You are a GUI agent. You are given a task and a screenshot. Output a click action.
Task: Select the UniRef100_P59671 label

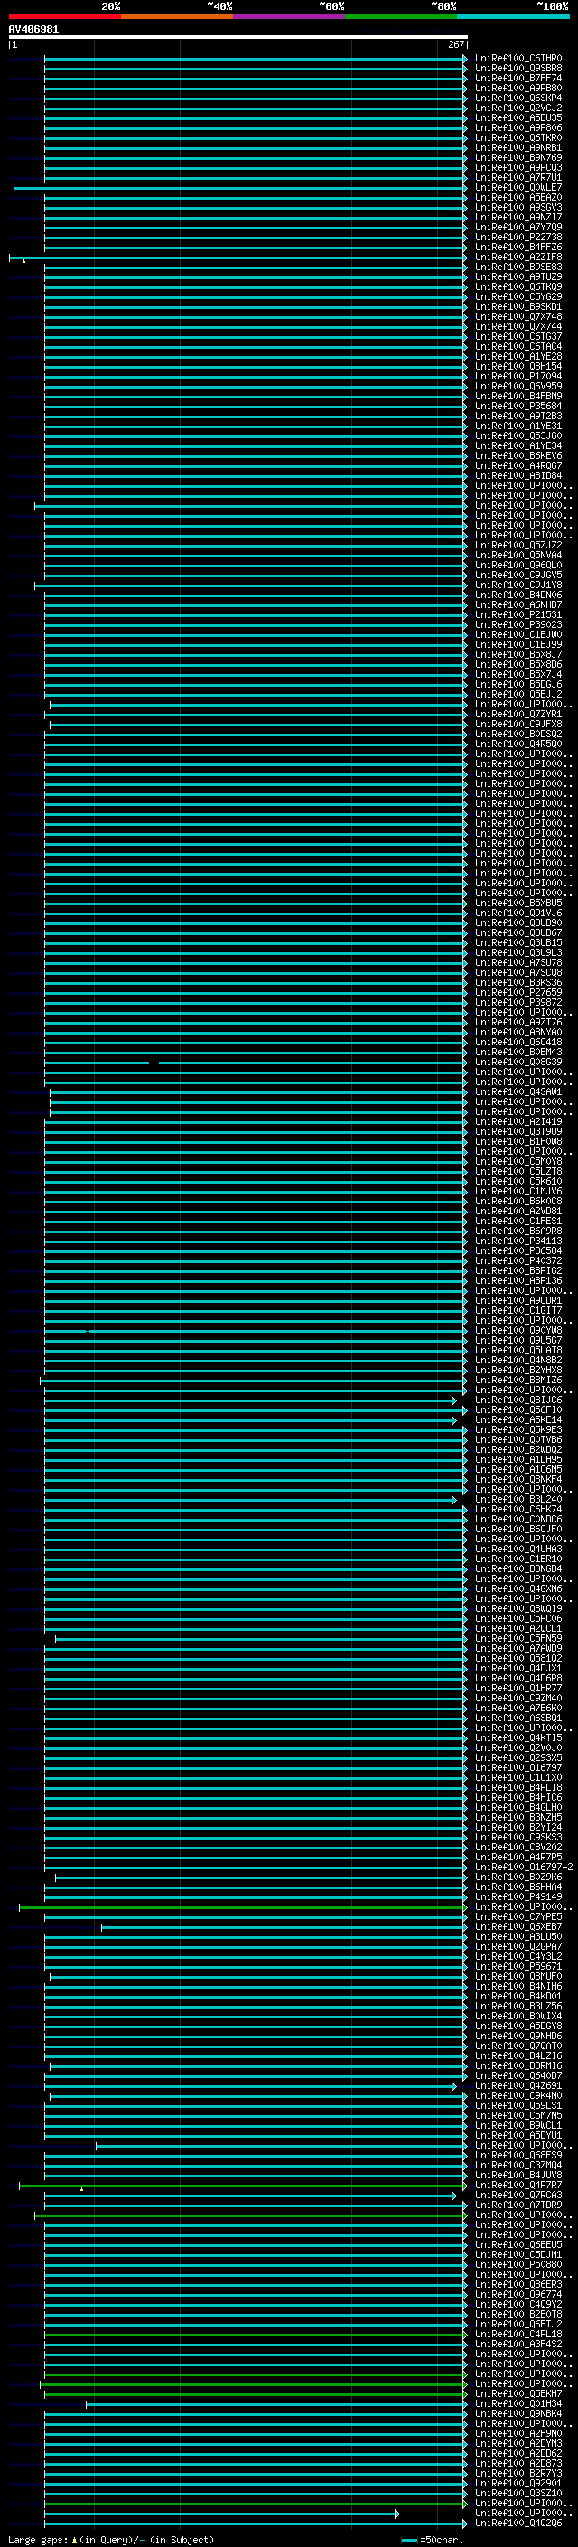517,1967
